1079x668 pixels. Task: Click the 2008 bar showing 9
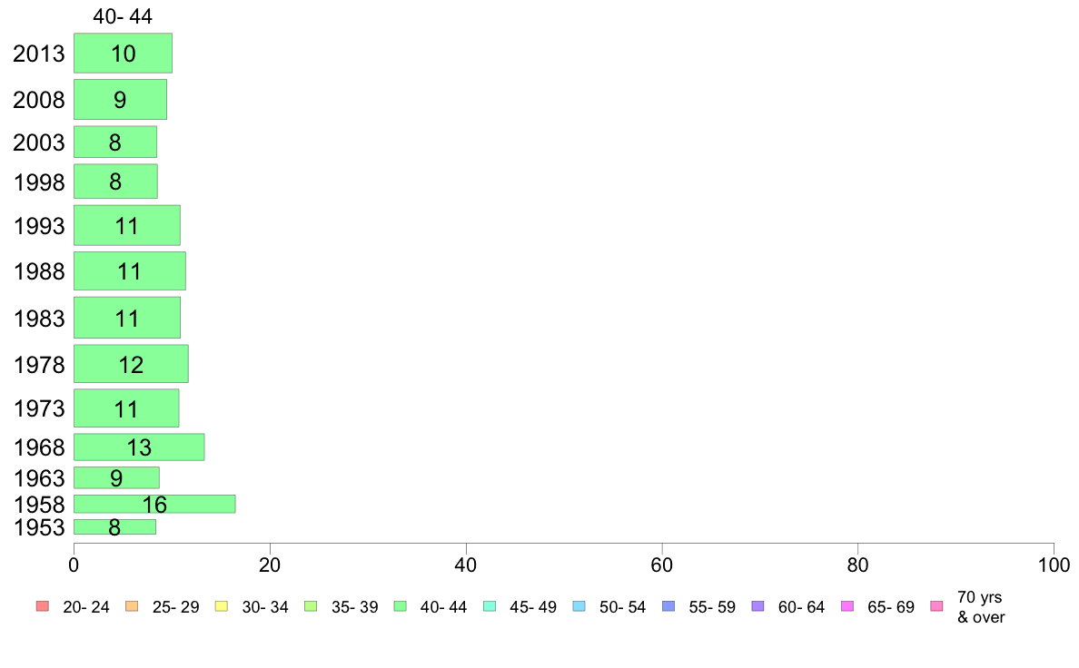[121, 100]
